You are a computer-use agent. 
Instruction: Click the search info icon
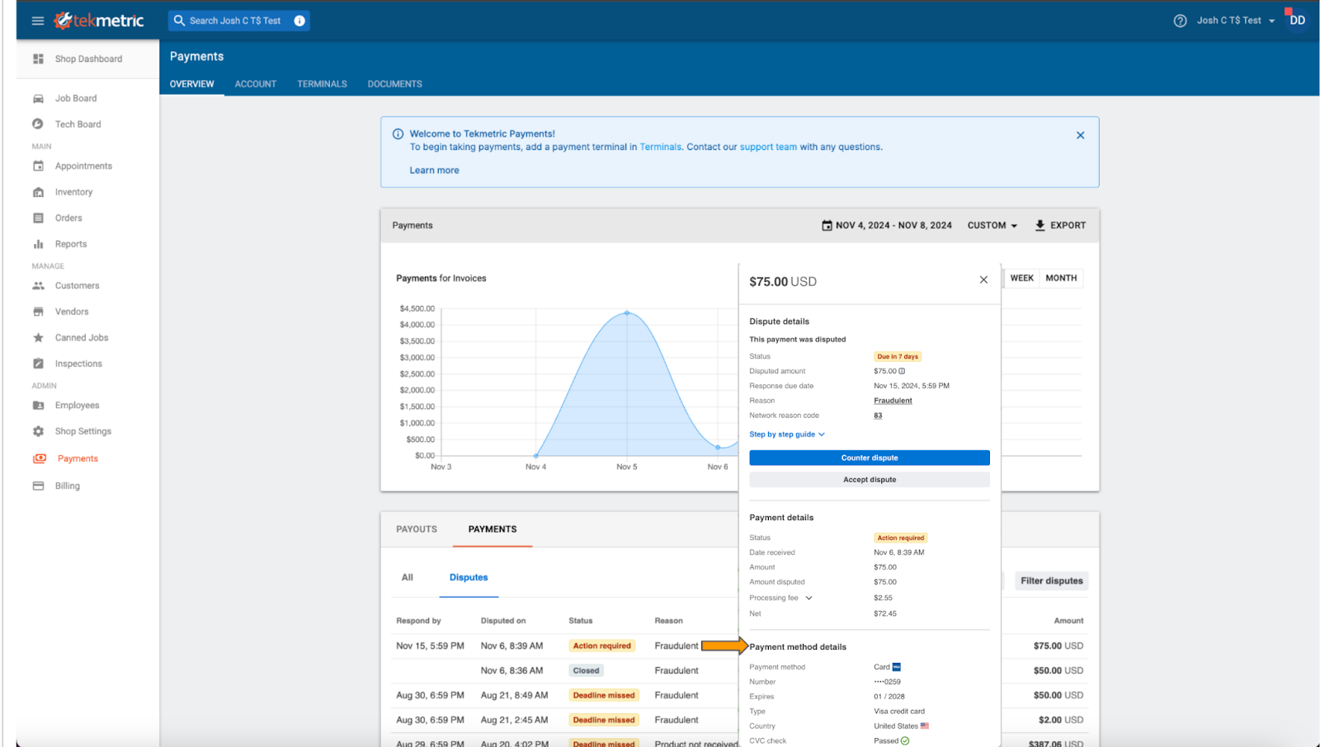click(299, 21)
